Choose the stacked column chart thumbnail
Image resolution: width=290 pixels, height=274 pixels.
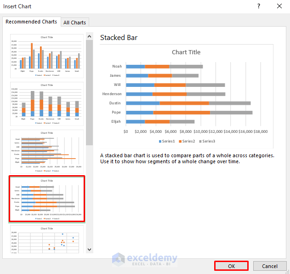coord(47,104)
